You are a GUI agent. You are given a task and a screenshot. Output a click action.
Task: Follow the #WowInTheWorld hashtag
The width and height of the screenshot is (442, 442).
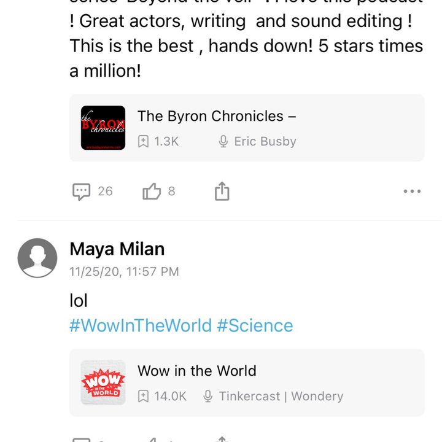tap(141, 325)
